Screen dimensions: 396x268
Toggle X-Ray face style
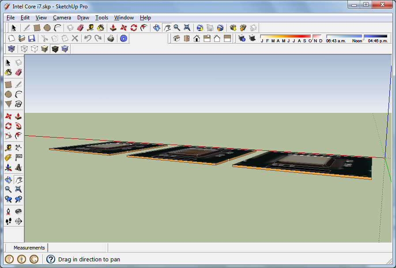(x=11, y=48)
